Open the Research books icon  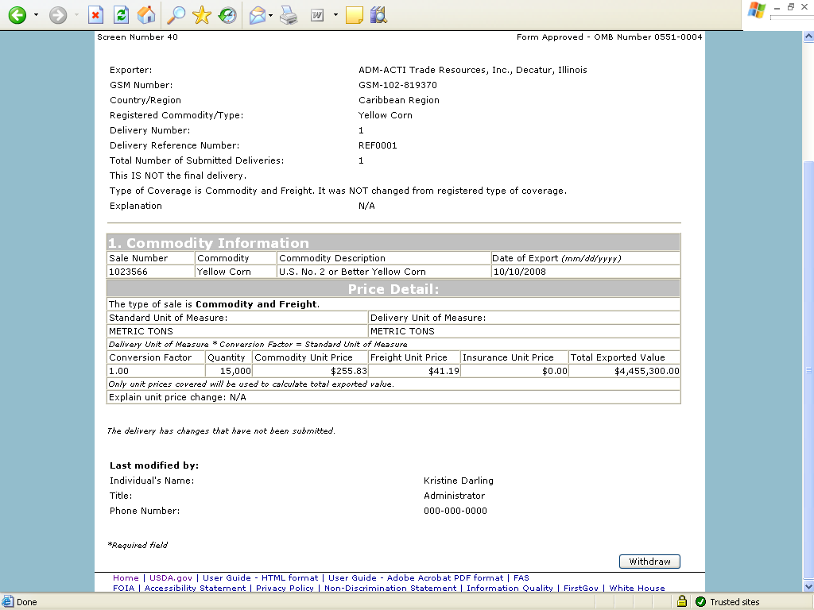pos(378,15)
